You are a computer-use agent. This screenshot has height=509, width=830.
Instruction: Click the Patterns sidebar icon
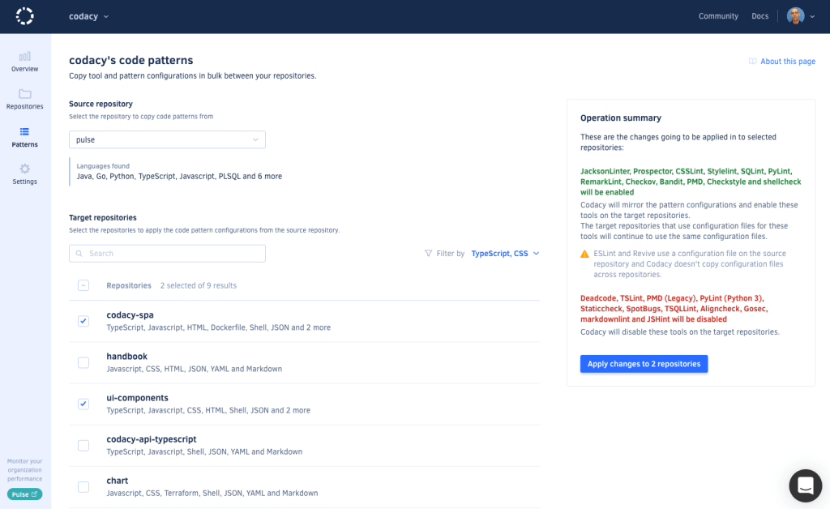pos(24,135)
